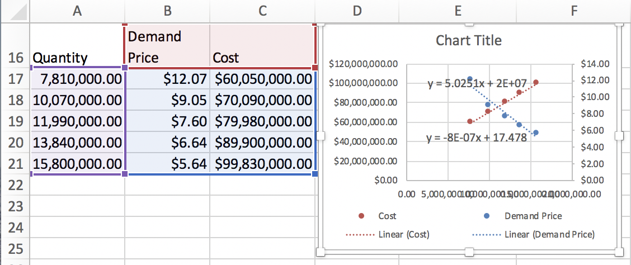Click the Cost legend entry
The width and height of the screenshot is (631, 265).
[387, 216]
